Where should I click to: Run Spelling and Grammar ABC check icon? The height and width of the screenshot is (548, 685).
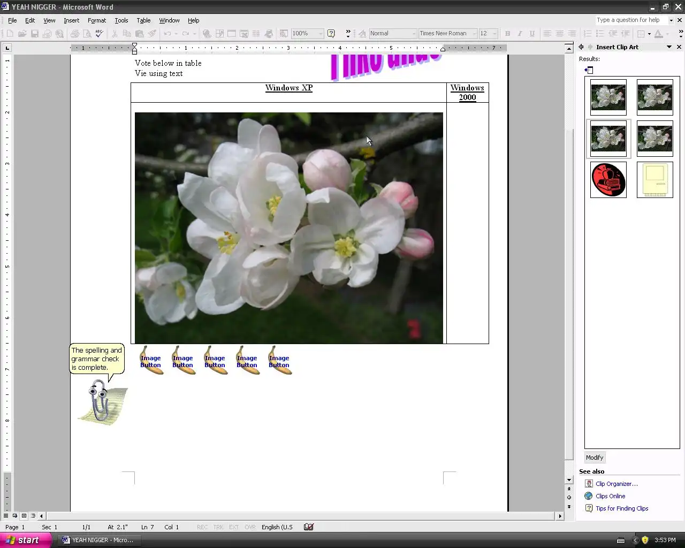pos(99,33)
